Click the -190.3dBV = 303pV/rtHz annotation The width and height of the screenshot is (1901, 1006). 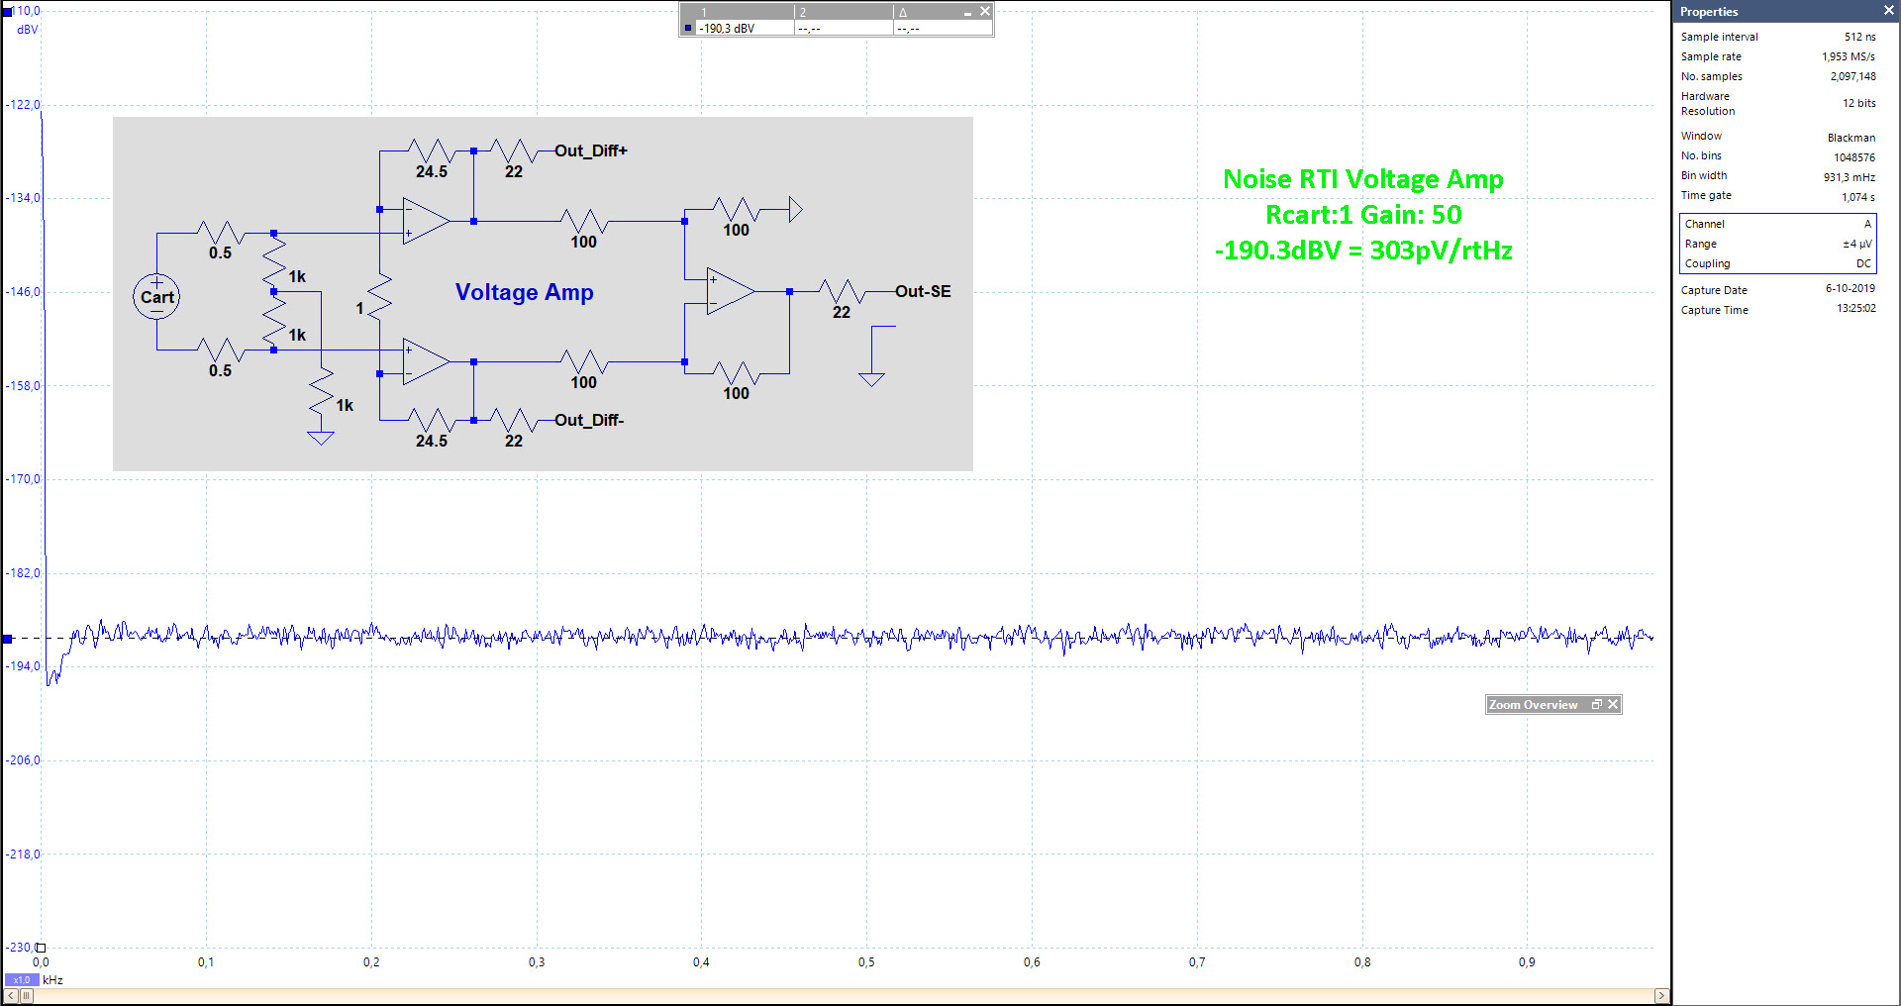tap(1363, 251)
